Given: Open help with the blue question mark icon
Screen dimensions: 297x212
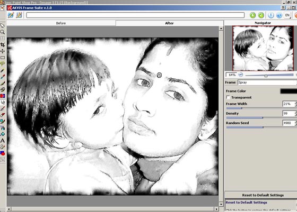Looking at the screenshot, I should pos(279,15).
